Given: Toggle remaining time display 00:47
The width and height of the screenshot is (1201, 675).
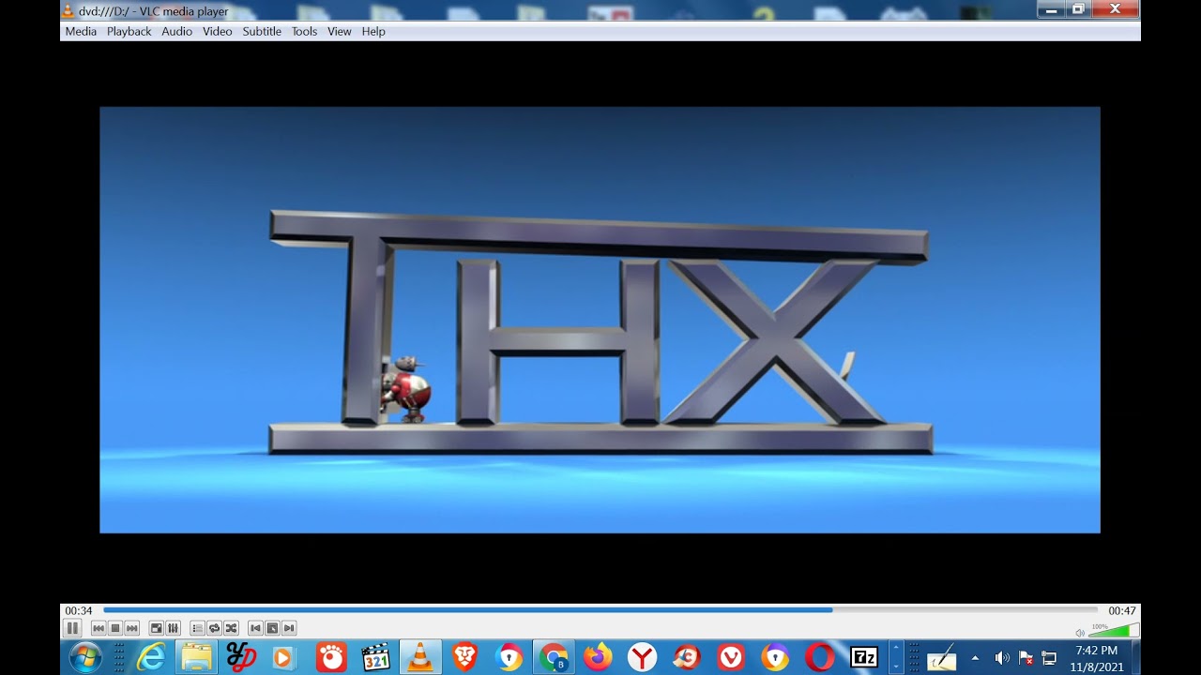Looking at the screenshot, I should [1122, 610].
